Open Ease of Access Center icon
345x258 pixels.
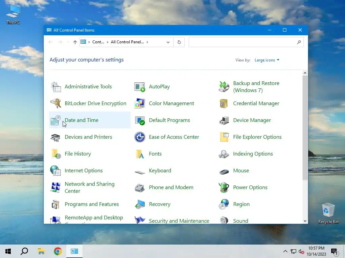coord(140,137)
